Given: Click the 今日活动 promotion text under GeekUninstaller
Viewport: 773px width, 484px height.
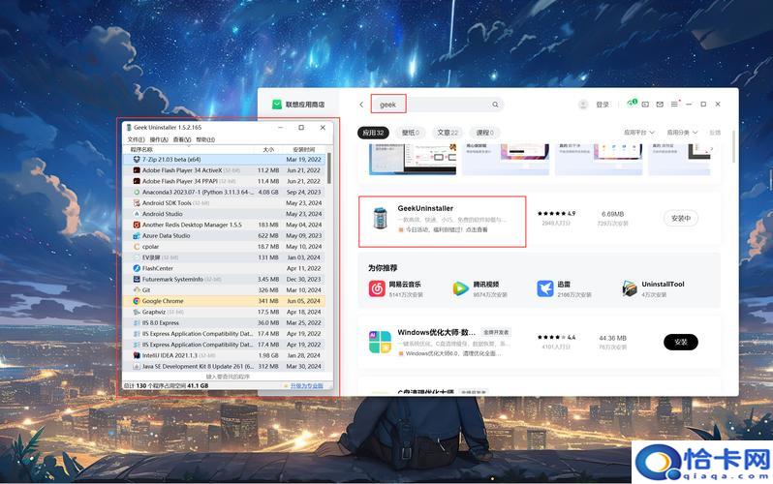Looking at the screenshot, I should [447, 229].
